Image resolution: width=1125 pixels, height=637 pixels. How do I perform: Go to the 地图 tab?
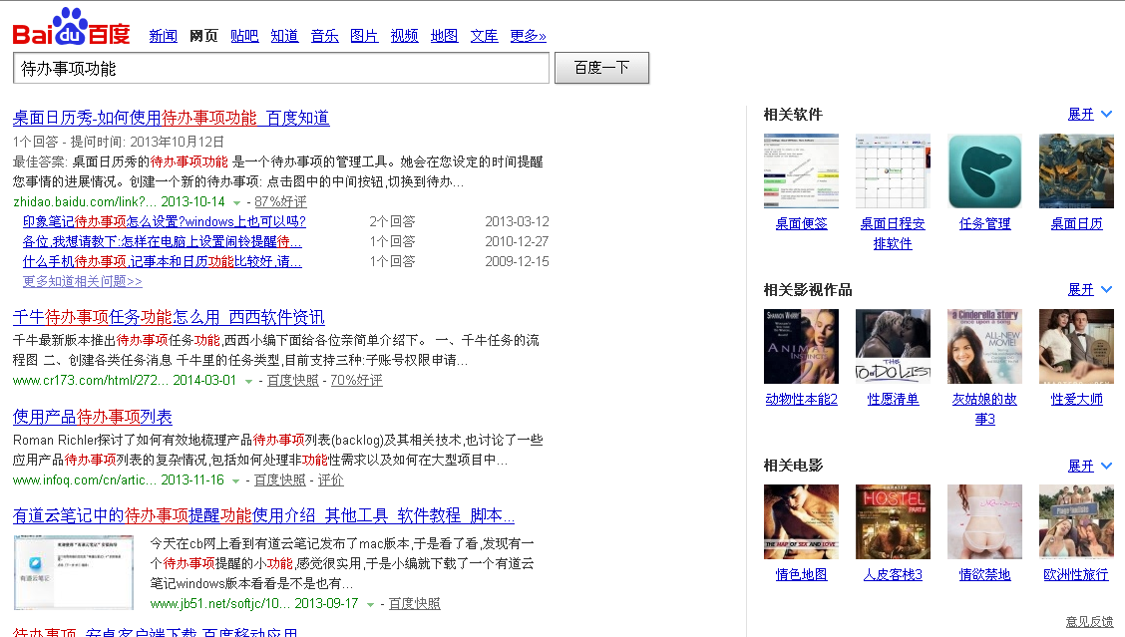click(x=444, y=36)
